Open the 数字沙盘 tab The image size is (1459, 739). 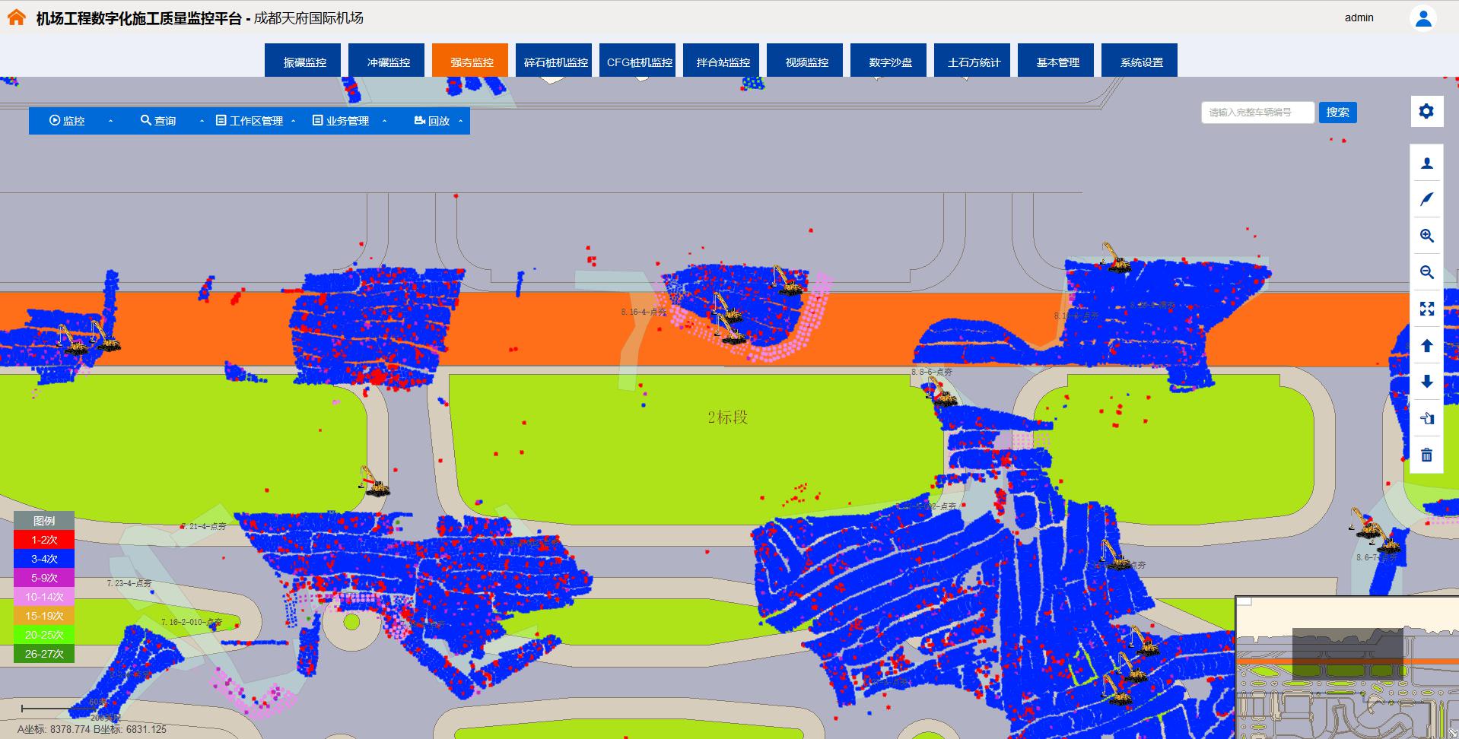[890, 62]
